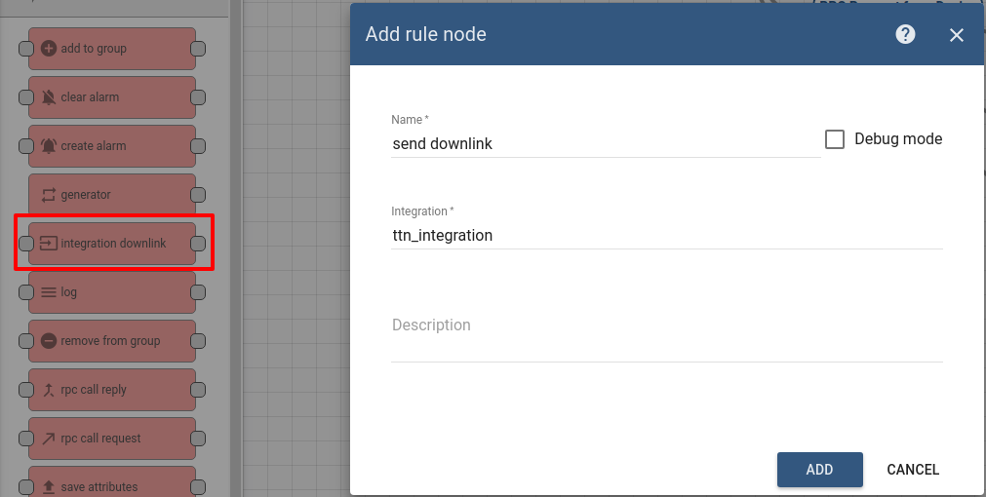Image resolution: width=986 pixels, height=497 pixels.
Task: Click the ADD button
Action: pyautogui.click(x=819, y=470)
